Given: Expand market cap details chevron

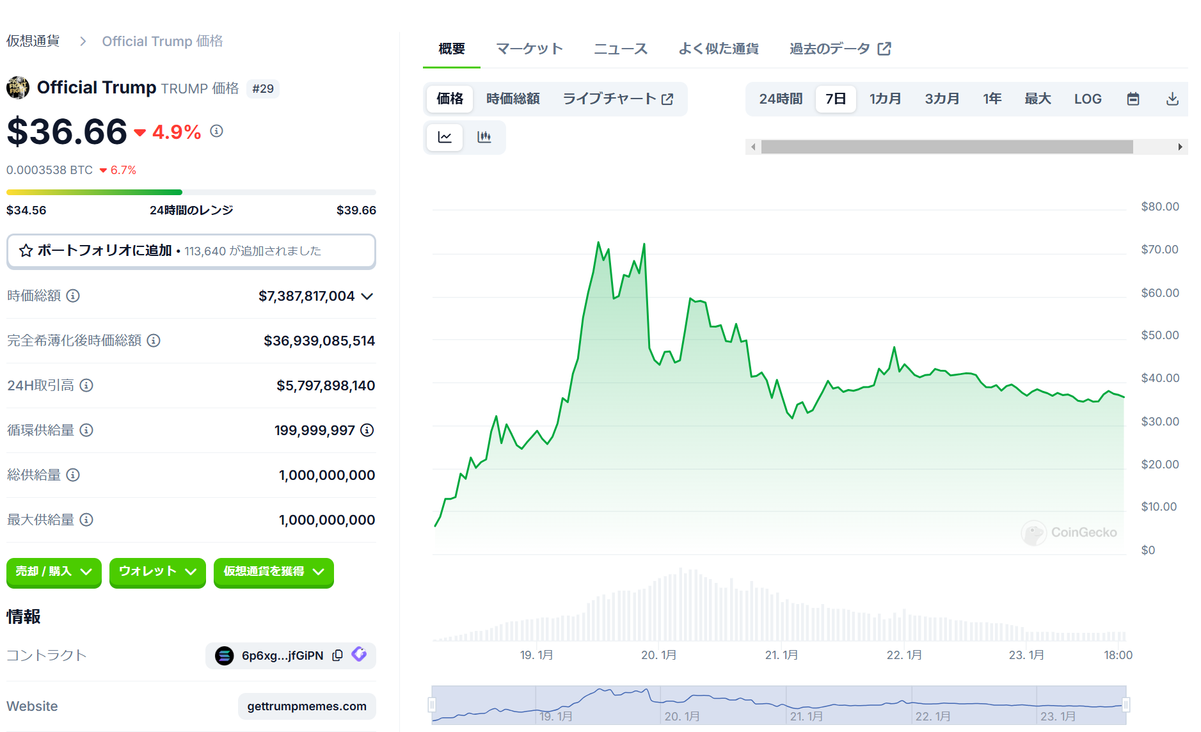Looking at the screenshot, I should pos(367,296).
